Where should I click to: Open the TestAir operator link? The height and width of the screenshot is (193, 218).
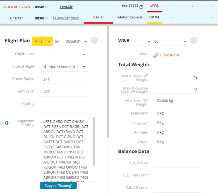point(66,7)
